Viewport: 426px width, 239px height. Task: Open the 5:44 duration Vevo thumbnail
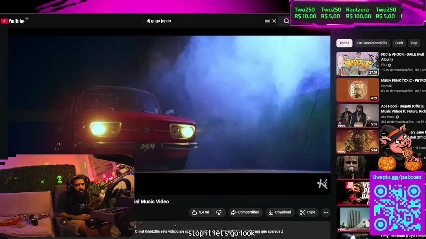click(x=357, y=141)
